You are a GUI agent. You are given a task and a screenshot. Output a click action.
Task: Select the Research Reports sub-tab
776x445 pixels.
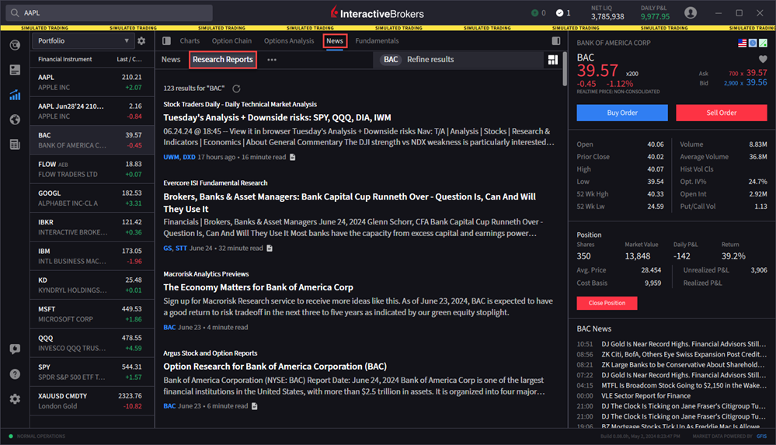tap(223, 59)
